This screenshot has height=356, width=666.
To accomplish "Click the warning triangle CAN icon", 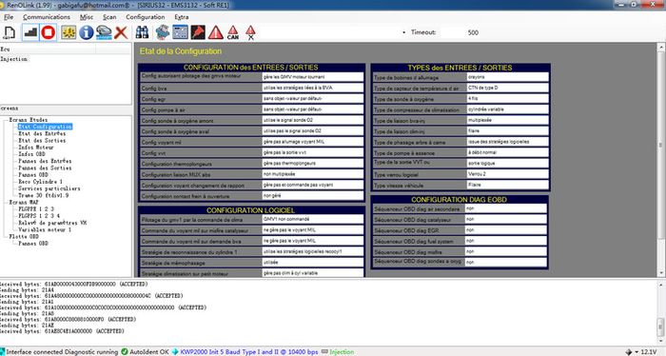I will coord(233,32).
